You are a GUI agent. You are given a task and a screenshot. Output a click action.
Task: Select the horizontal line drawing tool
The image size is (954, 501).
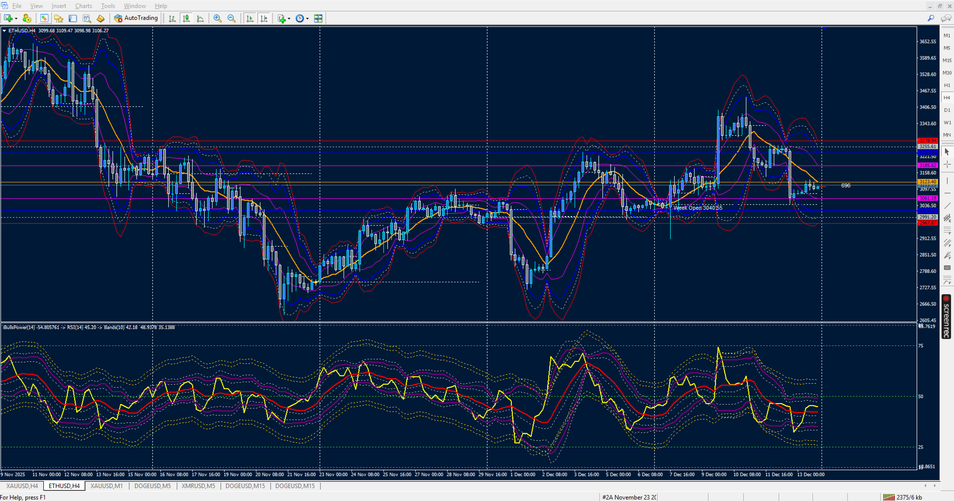[x=947, y=193]
